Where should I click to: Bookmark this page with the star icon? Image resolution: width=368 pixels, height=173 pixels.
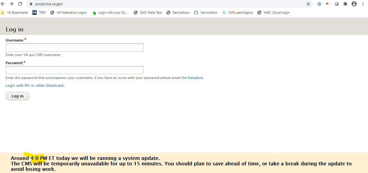coord(308,4)
